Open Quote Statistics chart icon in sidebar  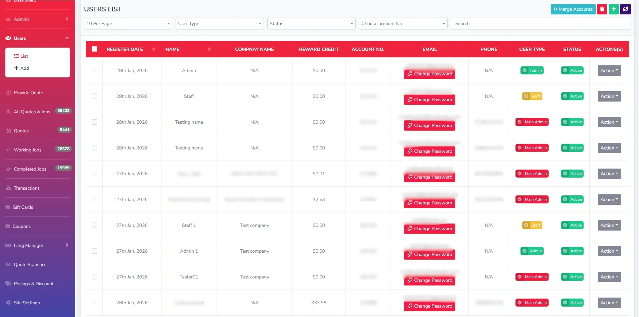(x=8, y=264)
